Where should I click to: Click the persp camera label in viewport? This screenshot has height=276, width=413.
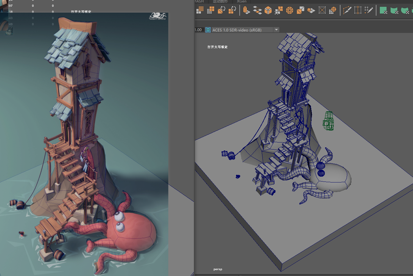click(x=218, y=269)
